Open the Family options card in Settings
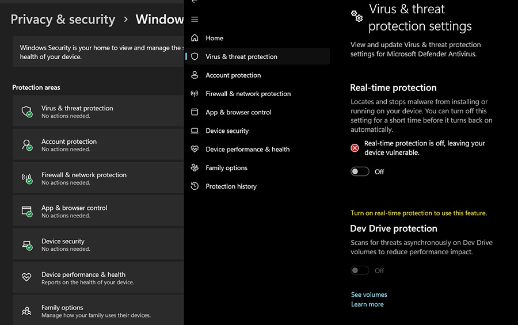This screenshot has width=518, height=325. point(98,311)
